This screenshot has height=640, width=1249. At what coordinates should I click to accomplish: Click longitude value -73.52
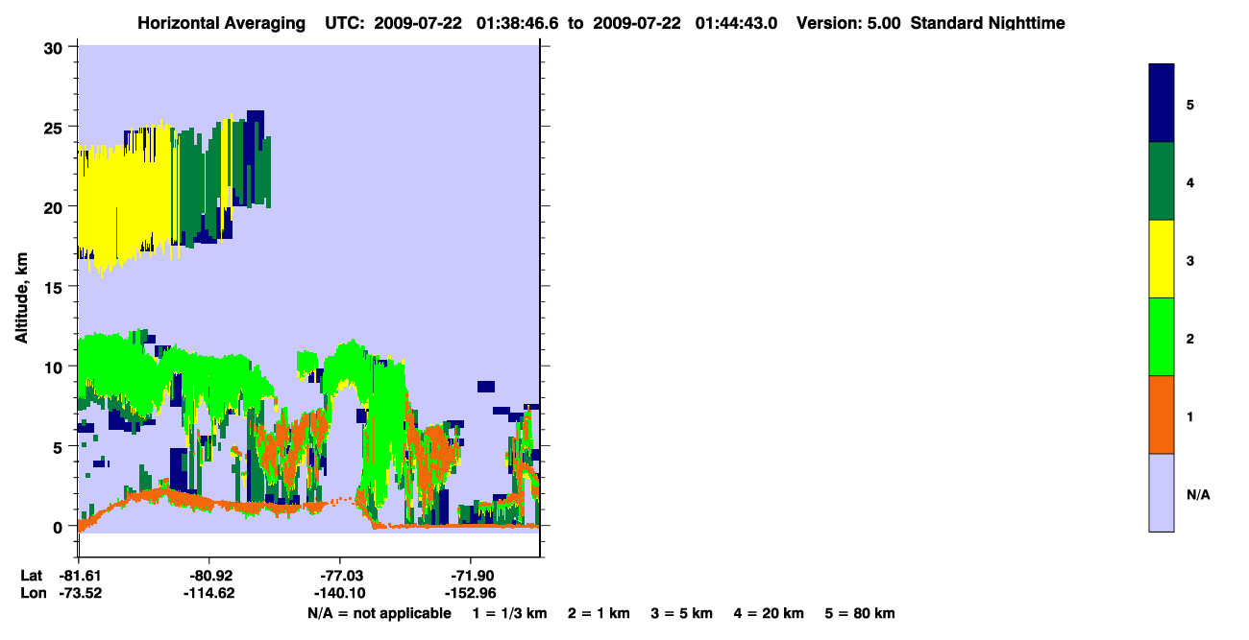pyautogui.click(x=79, y=592)
